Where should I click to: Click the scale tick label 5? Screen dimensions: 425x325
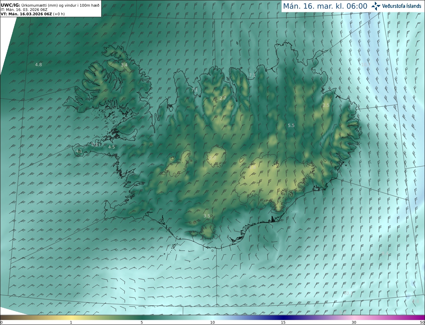(x=142, y=322)
